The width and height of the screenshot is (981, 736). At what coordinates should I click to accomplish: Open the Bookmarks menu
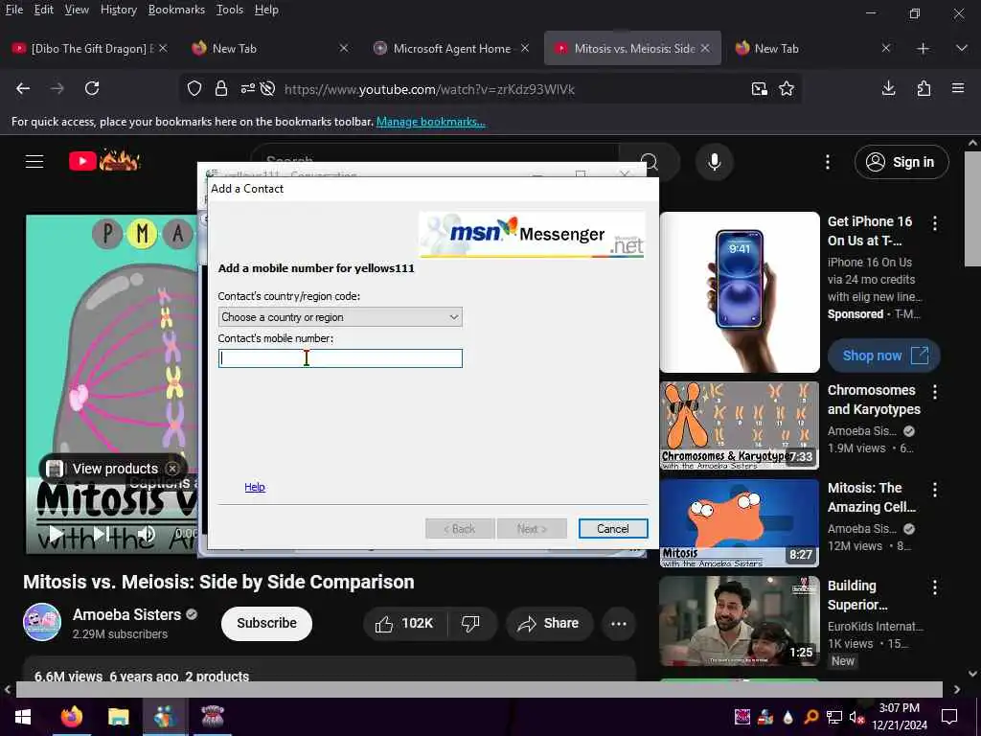[176, 10]
